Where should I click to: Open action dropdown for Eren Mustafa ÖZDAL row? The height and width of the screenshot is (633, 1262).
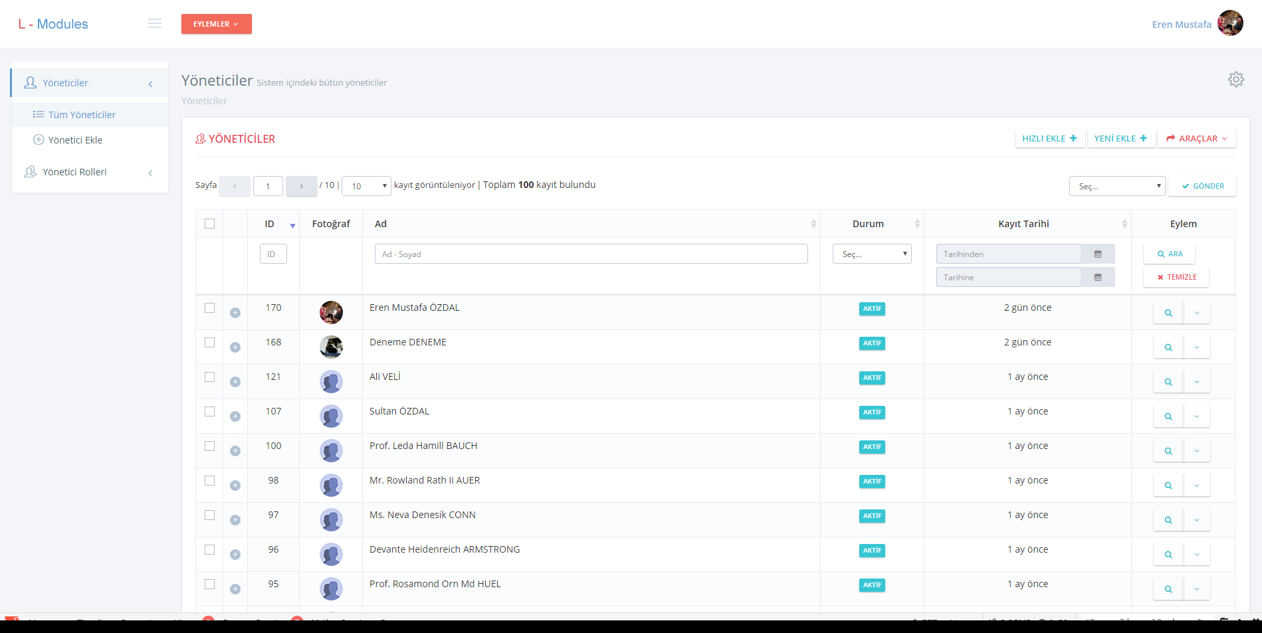[x=1197, y=313]
